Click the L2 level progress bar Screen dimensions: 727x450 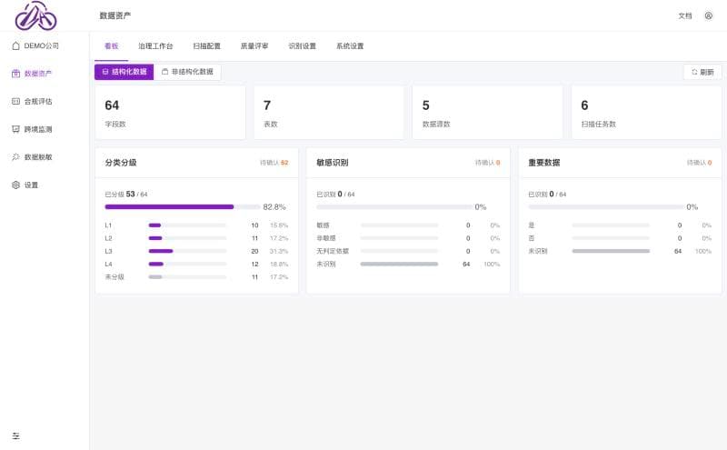pyautogui.click(x=187, y=238)
